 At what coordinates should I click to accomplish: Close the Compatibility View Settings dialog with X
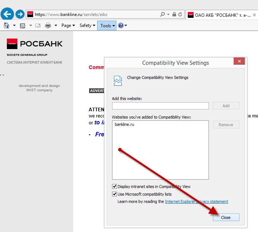click(x=239, y=61)
